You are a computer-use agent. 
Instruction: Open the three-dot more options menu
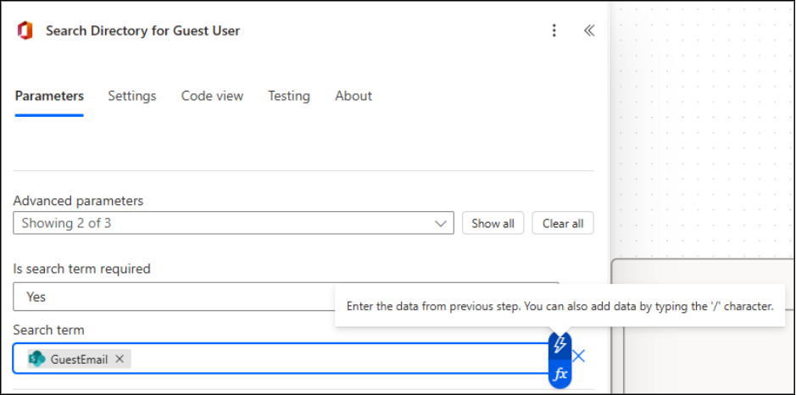pyautogui.click(x=554, y=31)
